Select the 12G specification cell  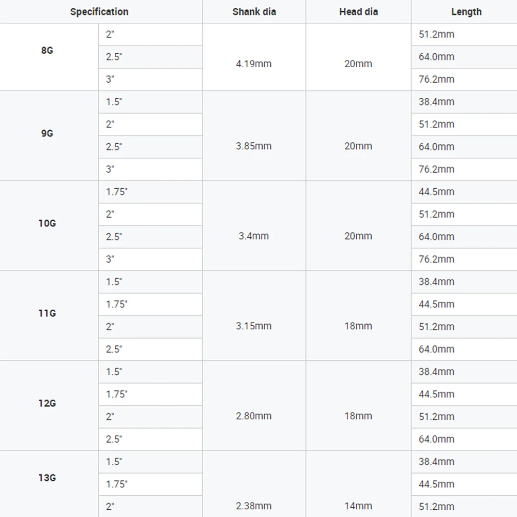click(47, 403)
